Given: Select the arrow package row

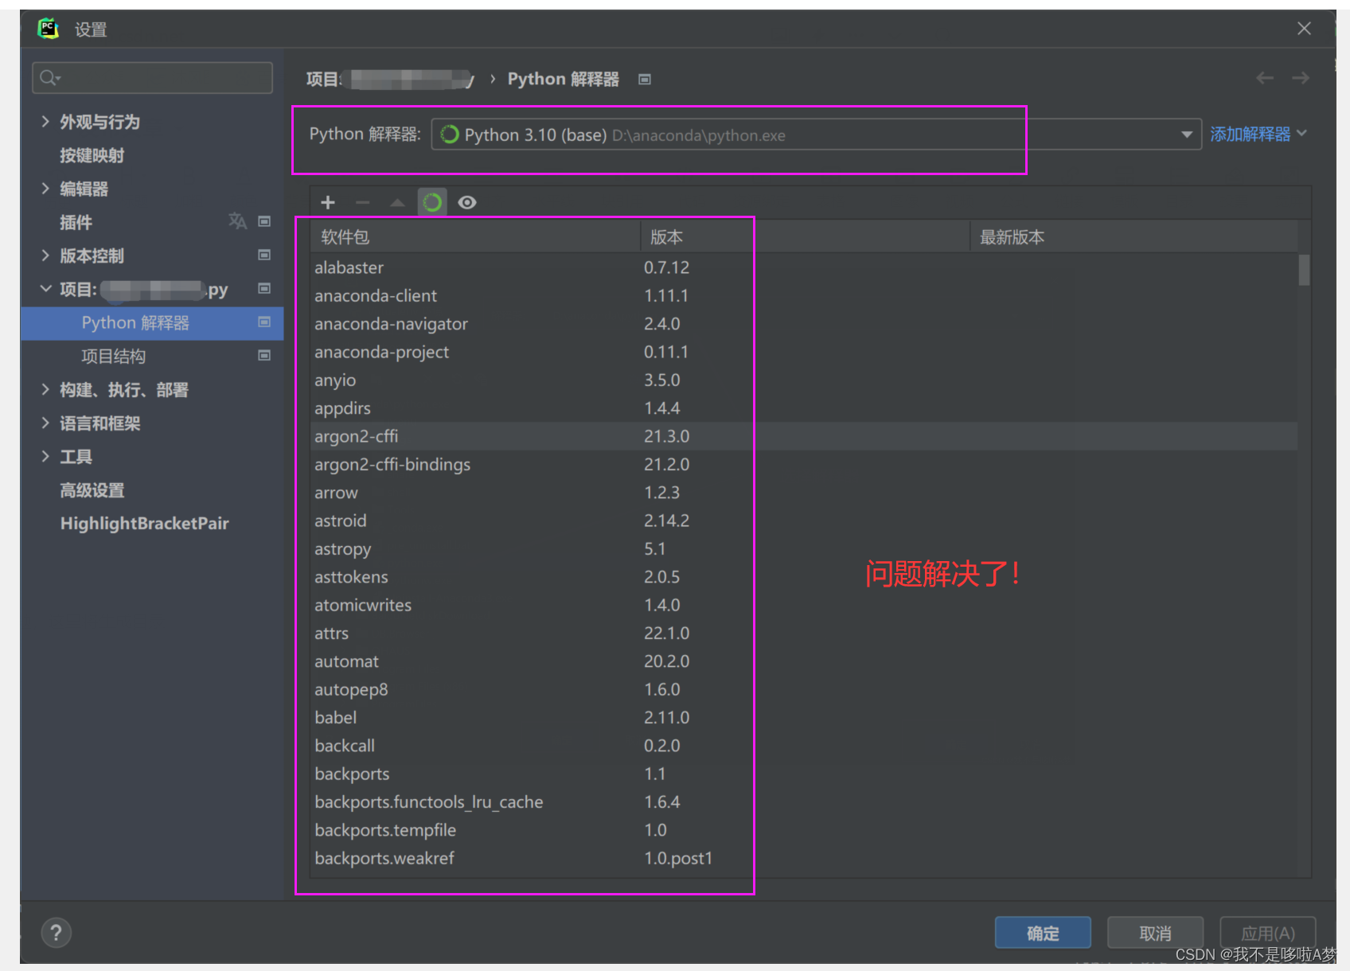Looking at the screenshot, I should 804,493.
